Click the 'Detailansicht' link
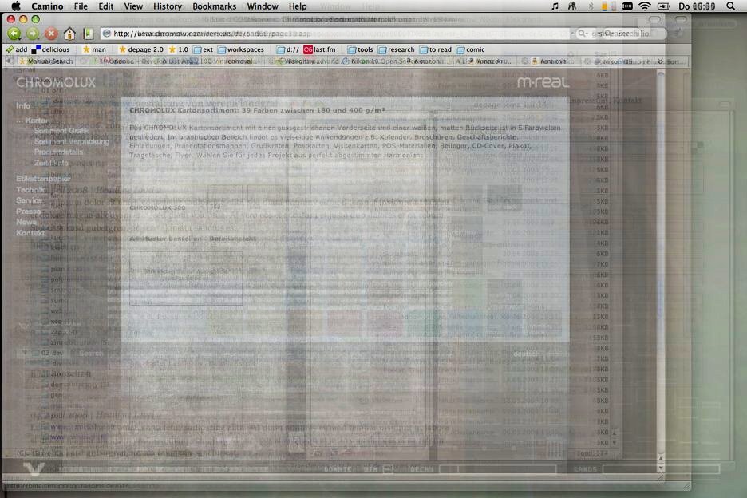The image size is (747, 498). [x=232, y=239]
